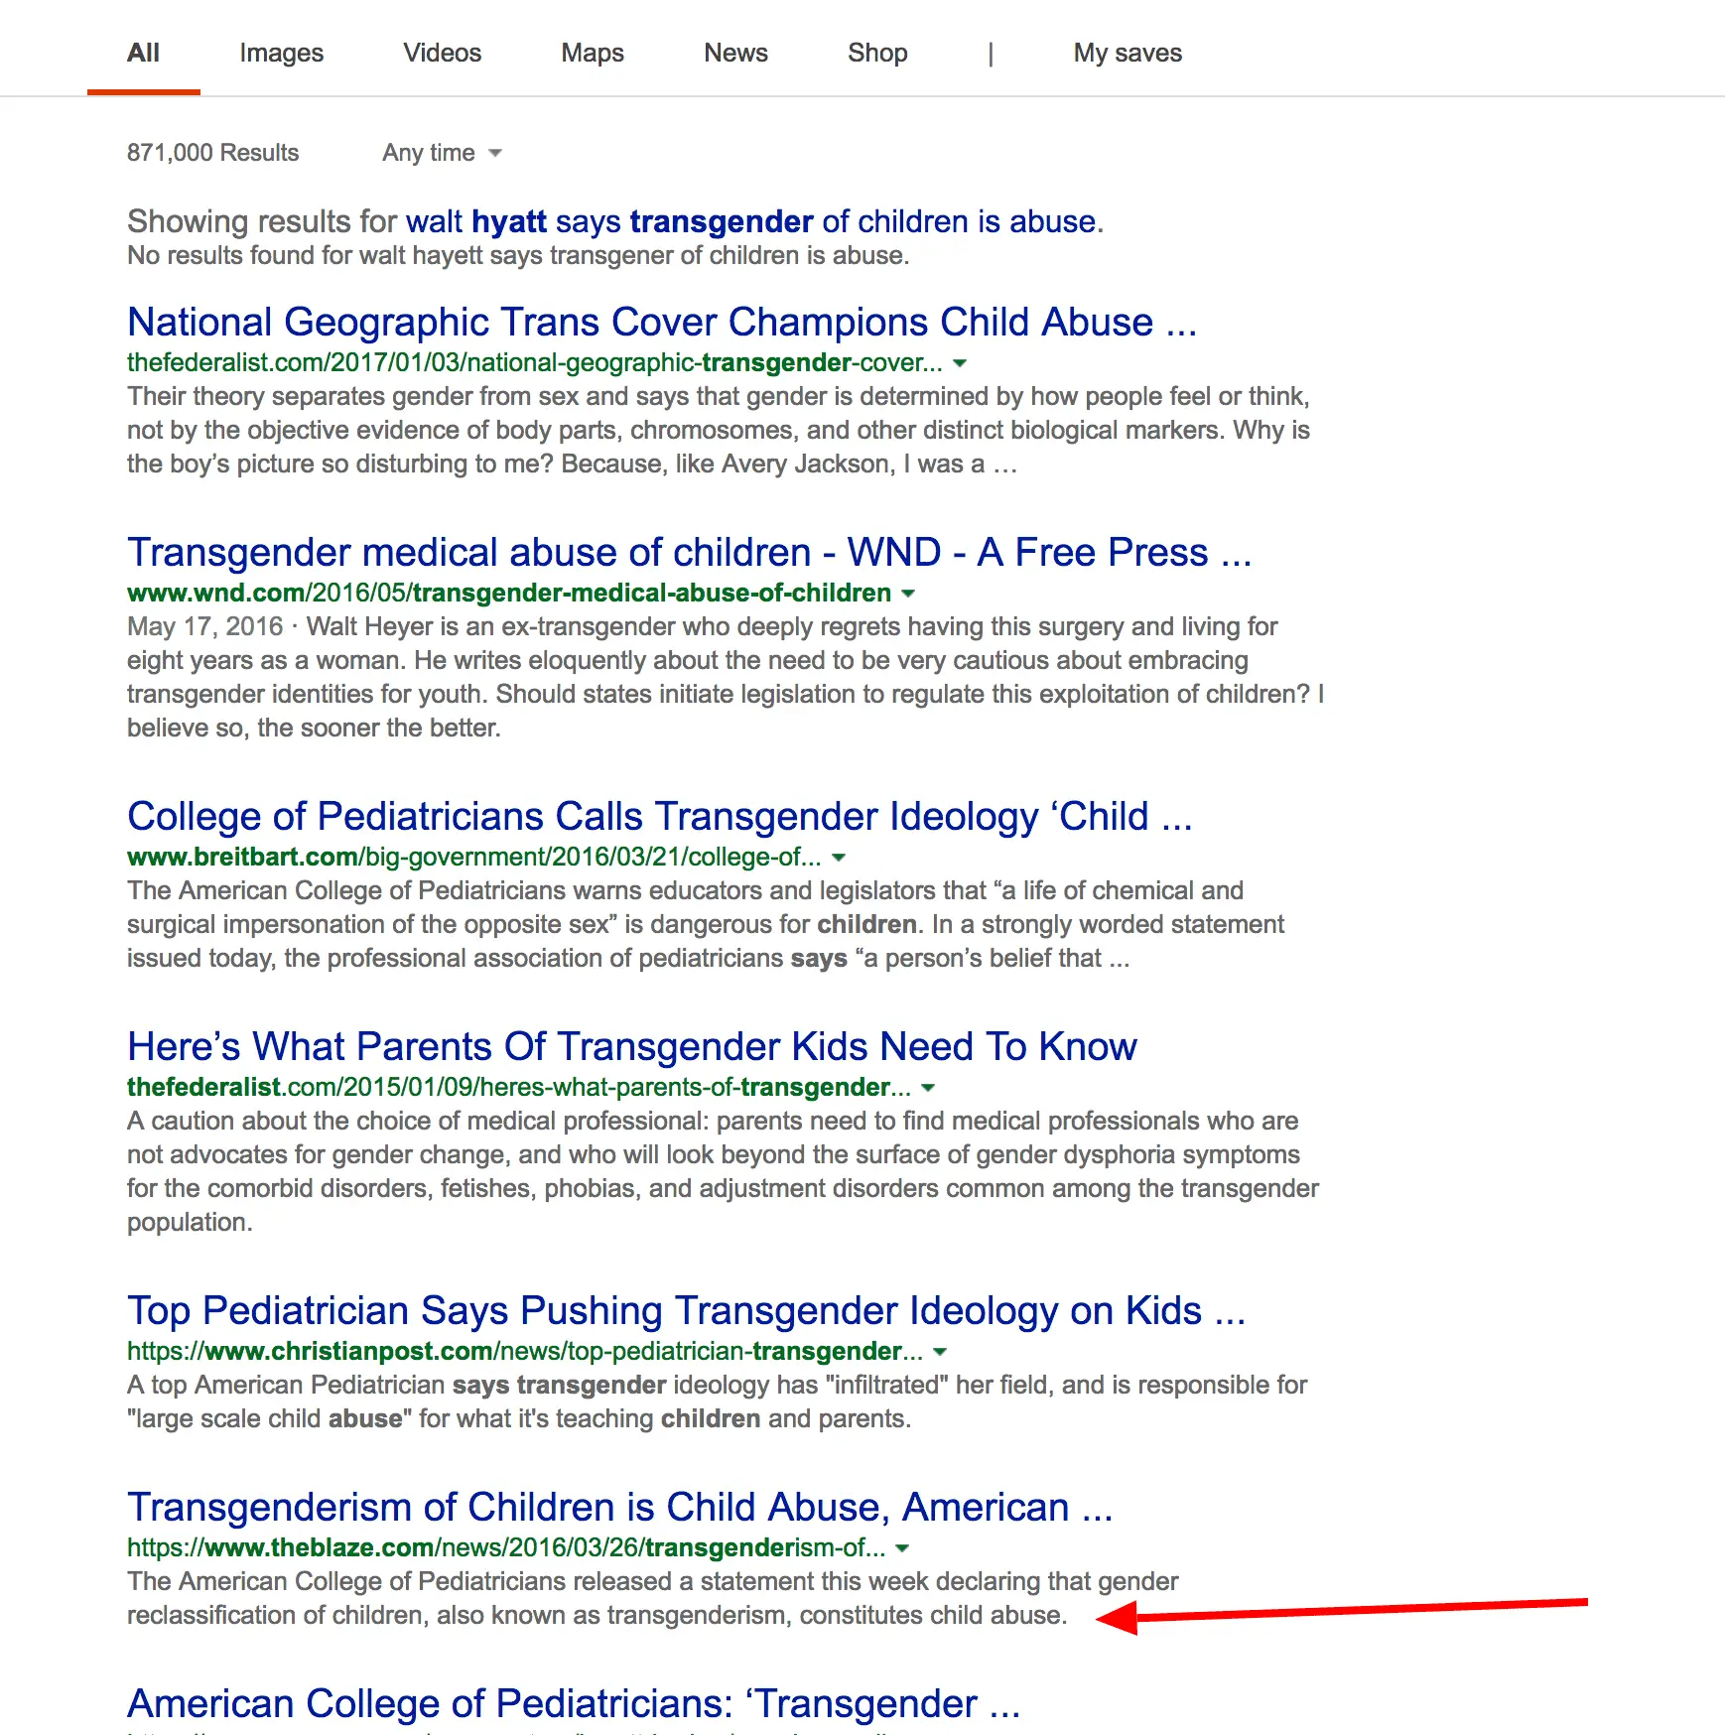Click the www.breitbart.com/big-government URL text
Viewport: 1725px width, 1735px height.
click(x=473, y=858)
